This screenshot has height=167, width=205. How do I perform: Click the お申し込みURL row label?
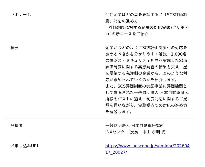[x=25, y=146]
